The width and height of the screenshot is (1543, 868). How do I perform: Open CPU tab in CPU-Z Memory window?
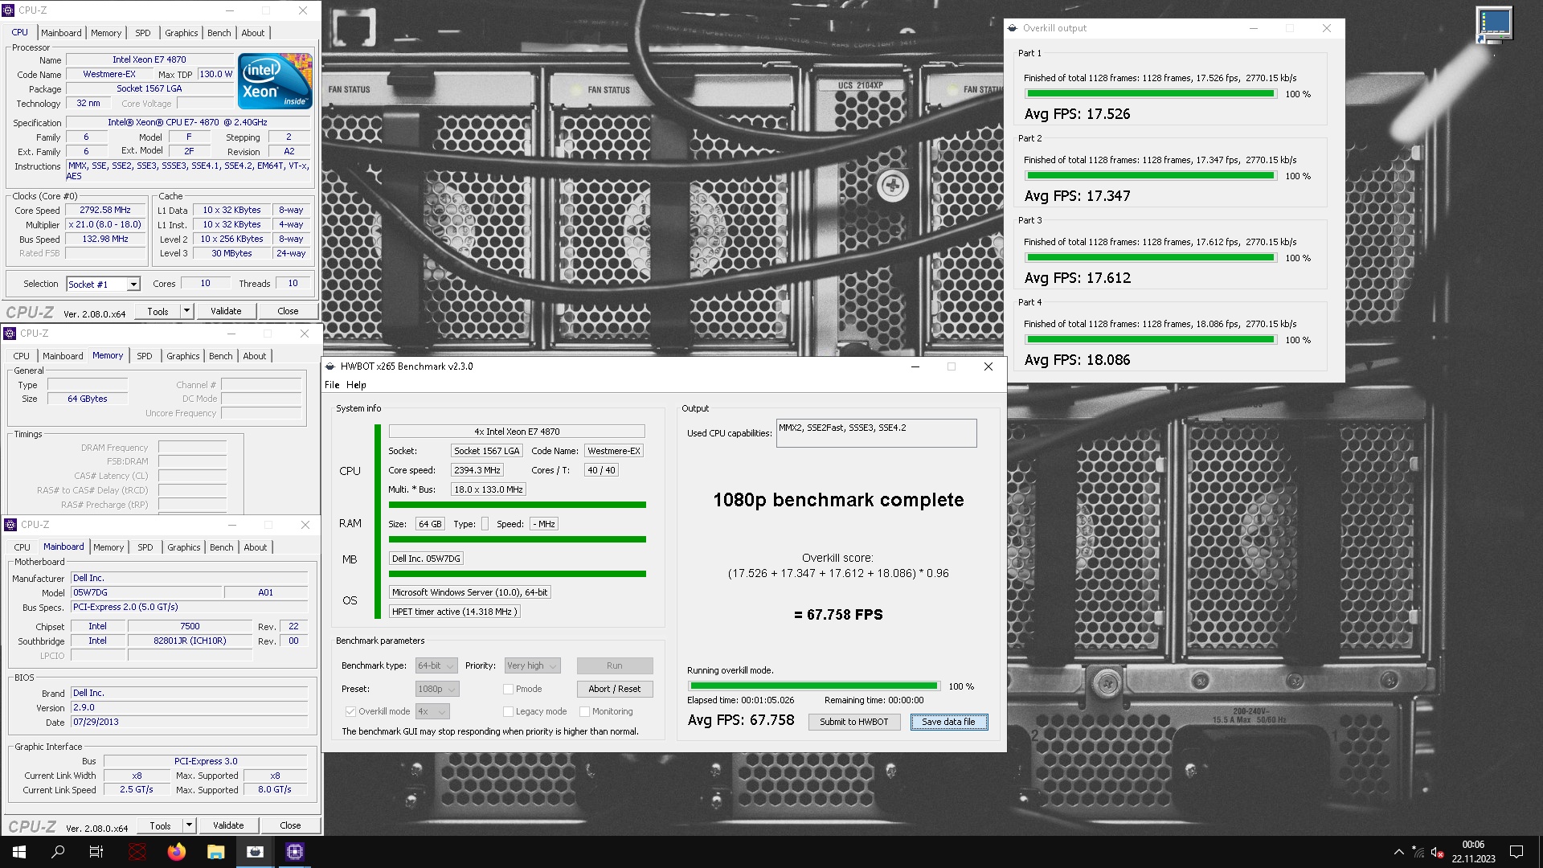(22, 356)
